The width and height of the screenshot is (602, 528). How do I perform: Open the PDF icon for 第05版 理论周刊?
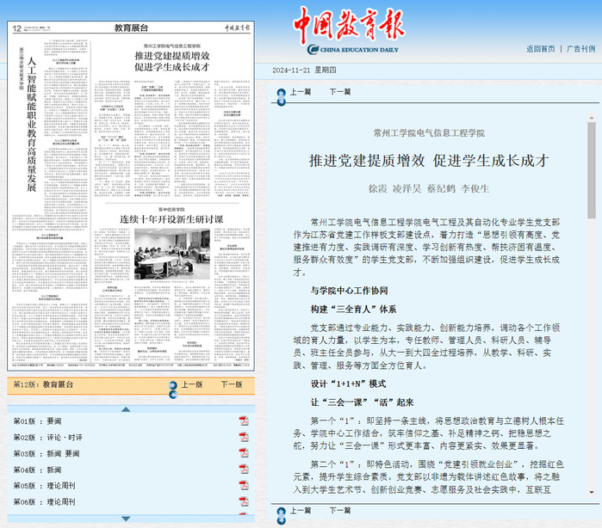[244, 486]
